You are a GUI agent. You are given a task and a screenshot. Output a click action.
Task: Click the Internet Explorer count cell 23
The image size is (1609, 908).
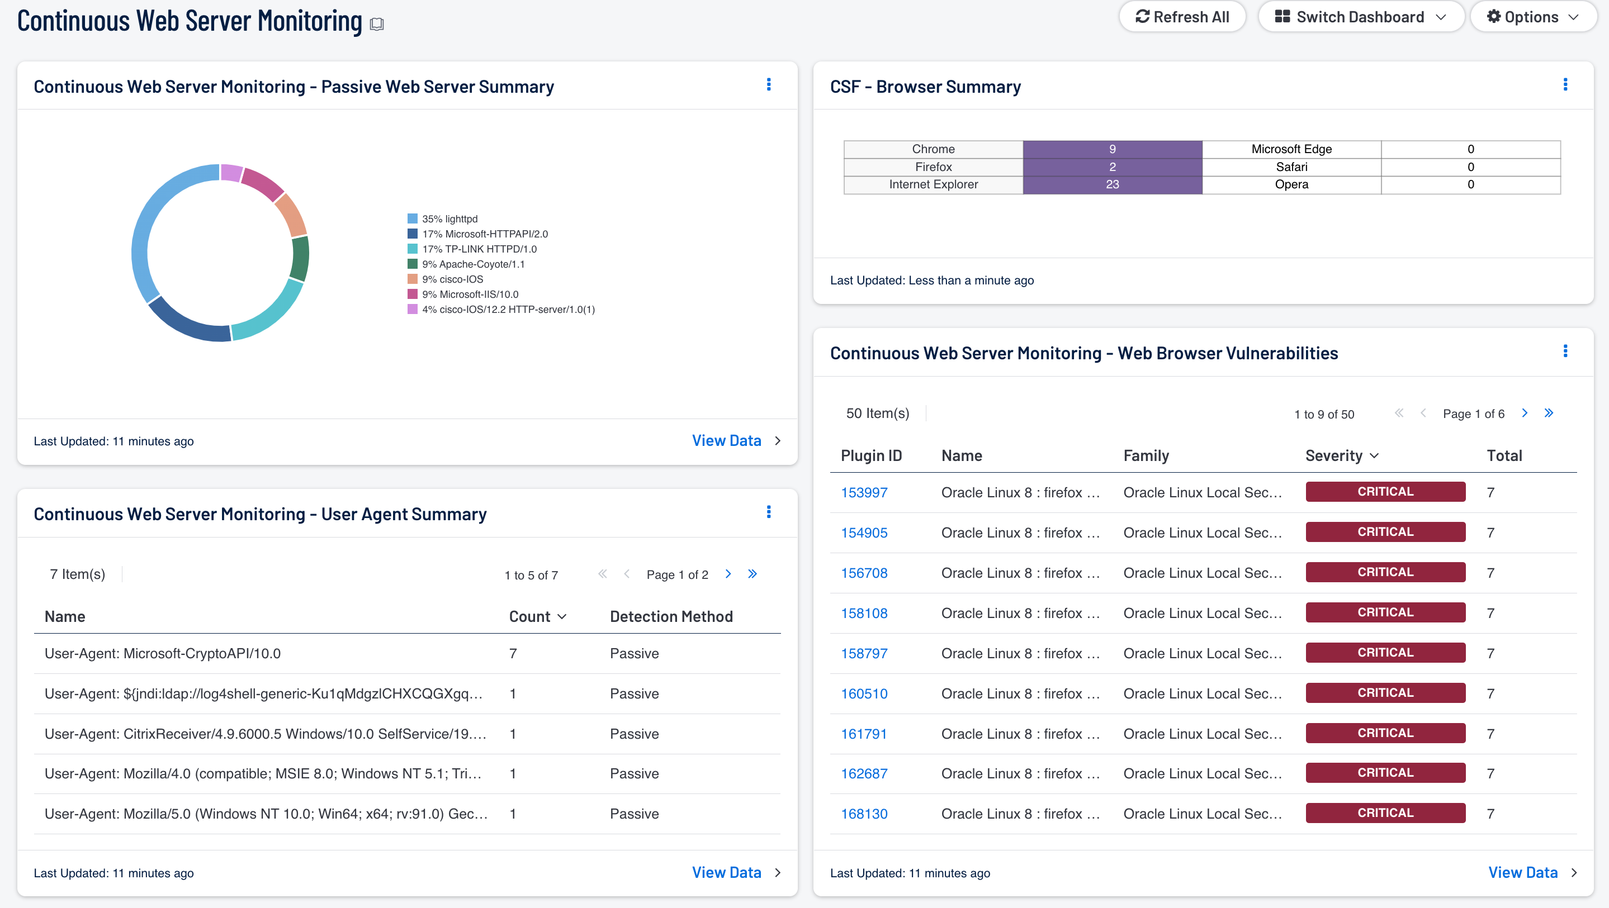[1112, 184]
